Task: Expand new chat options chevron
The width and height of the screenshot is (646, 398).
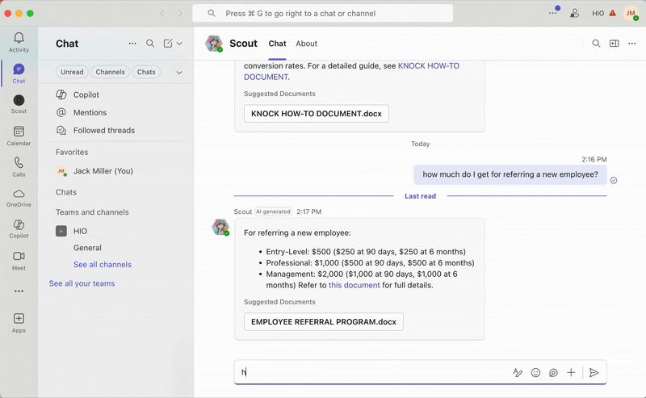Action: (179, 44)
